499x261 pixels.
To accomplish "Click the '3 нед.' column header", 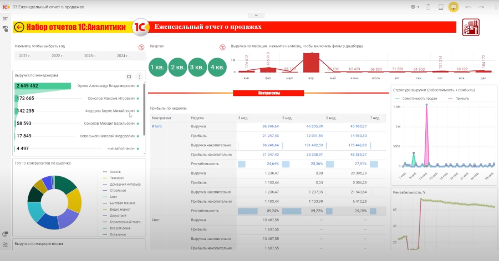I will pyautogui.click(x=243, y=118).
